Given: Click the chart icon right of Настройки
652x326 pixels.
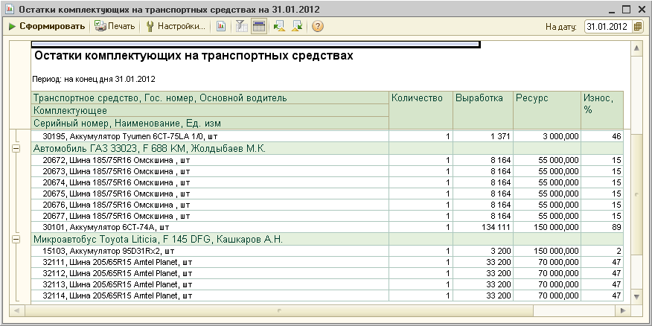Looking at the screenshot, I should point(221,26).
